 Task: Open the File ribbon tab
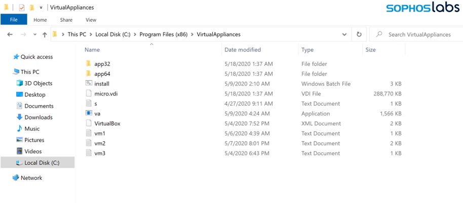pyautogui.click(x=14, y=20)
